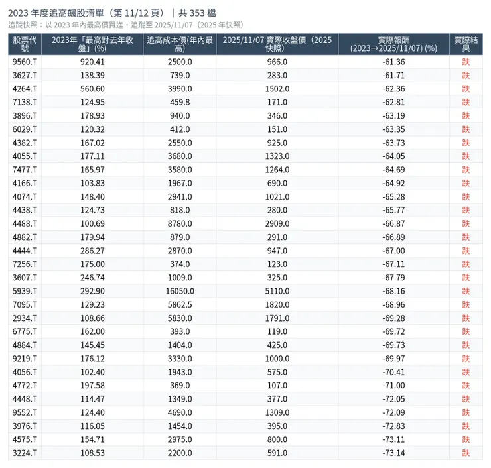The image size is (491, 468).
Task: Click the cost price 5862.5
Action: (x=180, y=305)
